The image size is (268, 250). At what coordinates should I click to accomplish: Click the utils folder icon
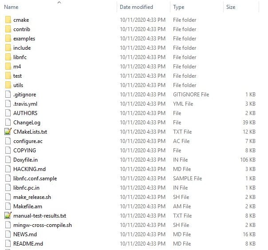tap(8, 85)
